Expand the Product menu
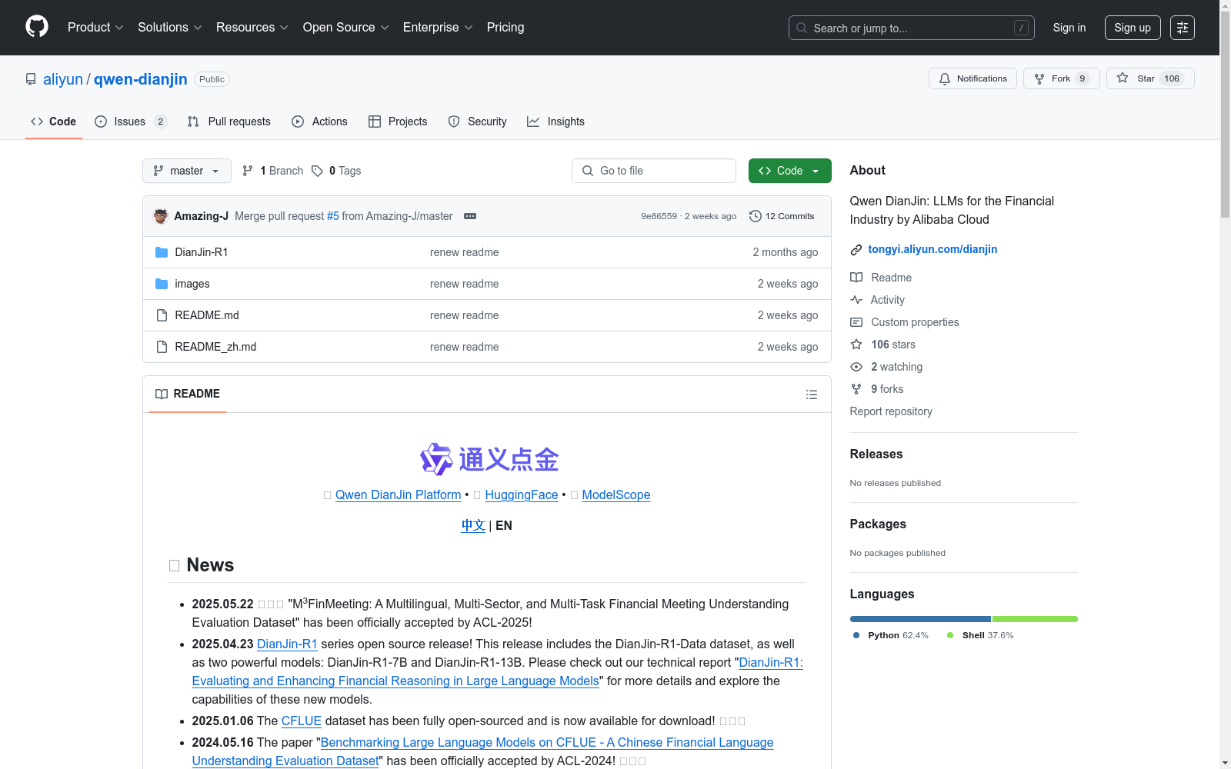The image size is (1231, 769). (x=95, y=28)
